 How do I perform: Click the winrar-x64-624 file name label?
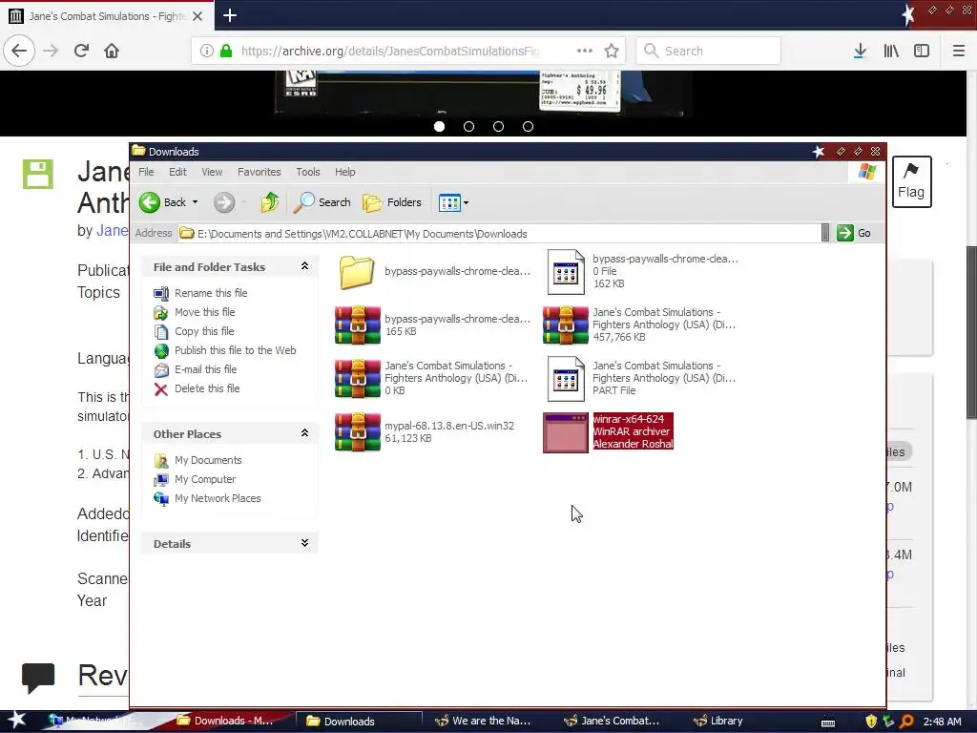628,419
